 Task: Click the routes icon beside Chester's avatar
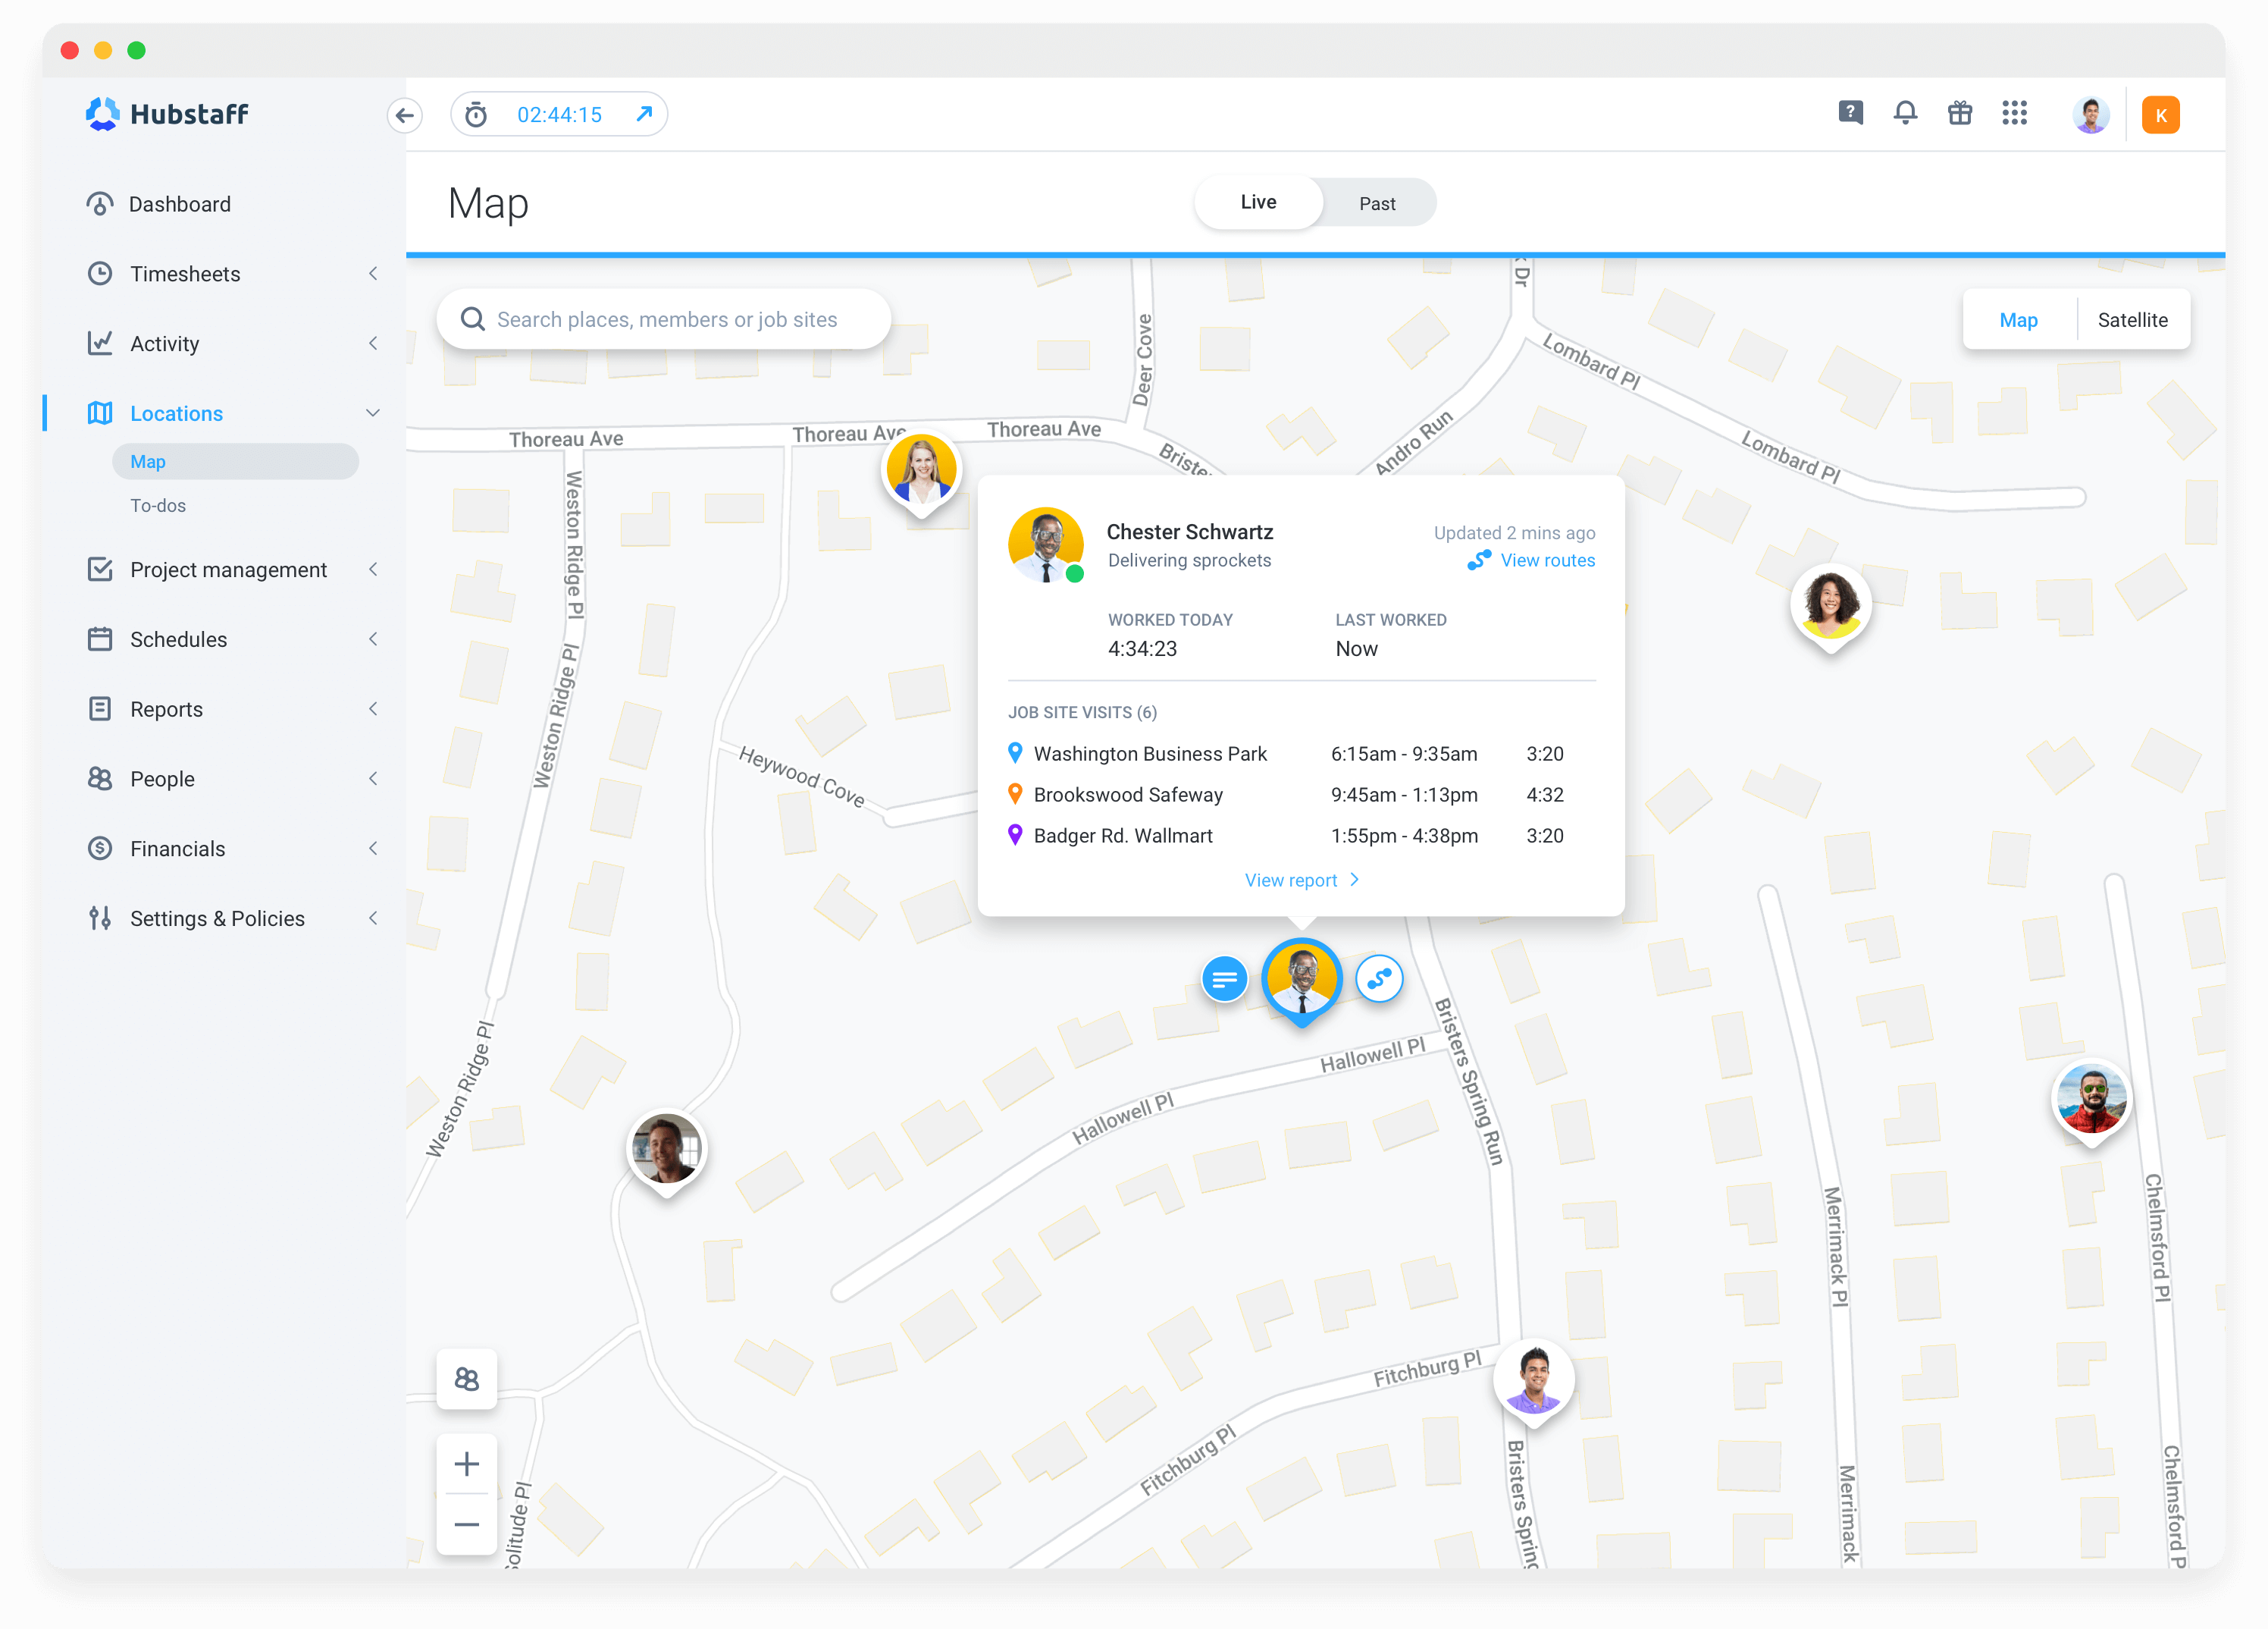tap(1379, 978)
